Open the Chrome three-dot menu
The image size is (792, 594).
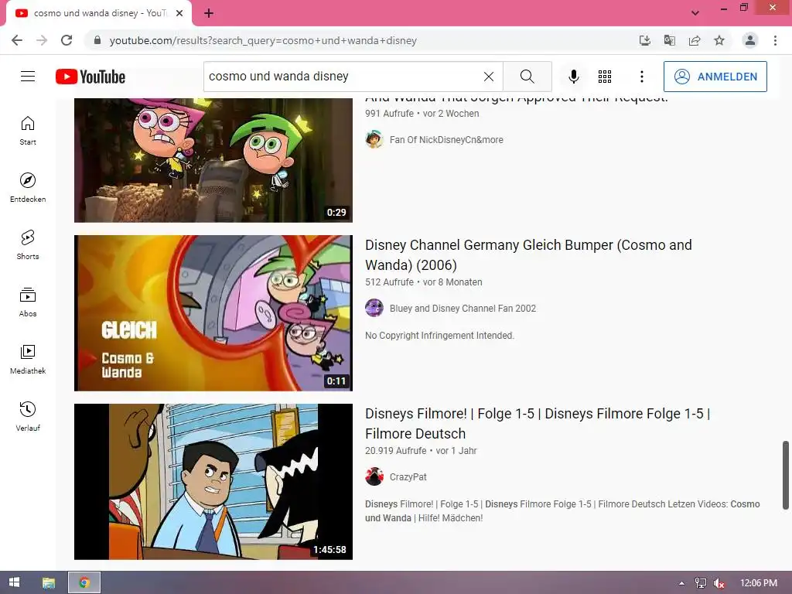(x=775, y=40)
